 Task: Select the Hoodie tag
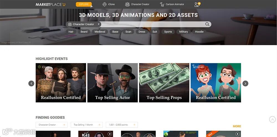(x=199, y=32)
